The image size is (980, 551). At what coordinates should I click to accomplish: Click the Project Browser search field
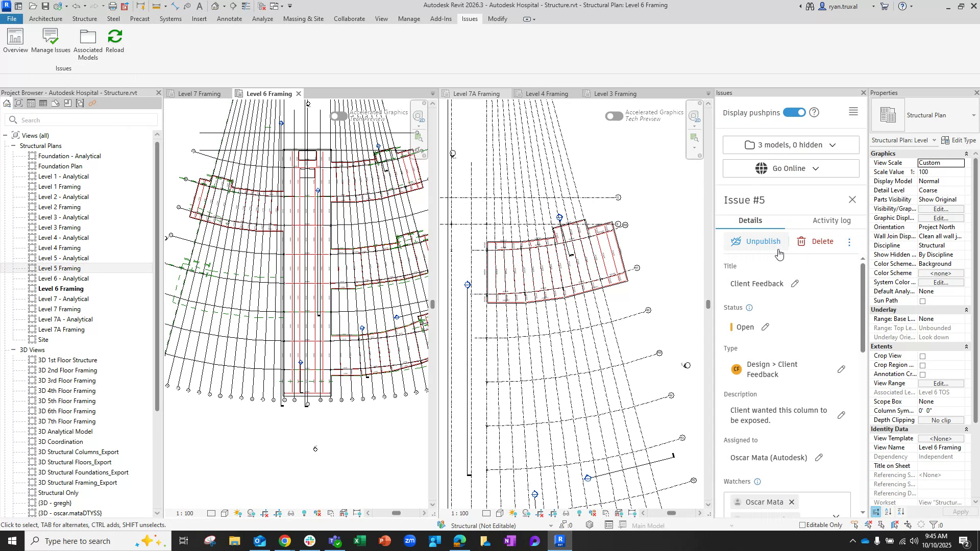[82, 120]
